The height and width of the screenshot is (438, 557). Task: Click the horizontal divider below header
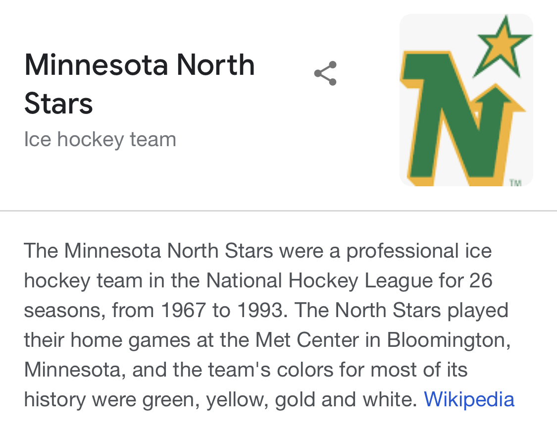pyautogui.click(x=278, y=211)
